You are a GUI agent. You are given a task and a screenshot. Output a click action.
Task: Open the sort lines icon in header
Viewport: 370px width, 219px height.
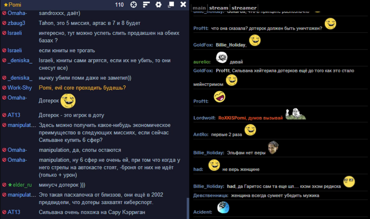(146, 5)
